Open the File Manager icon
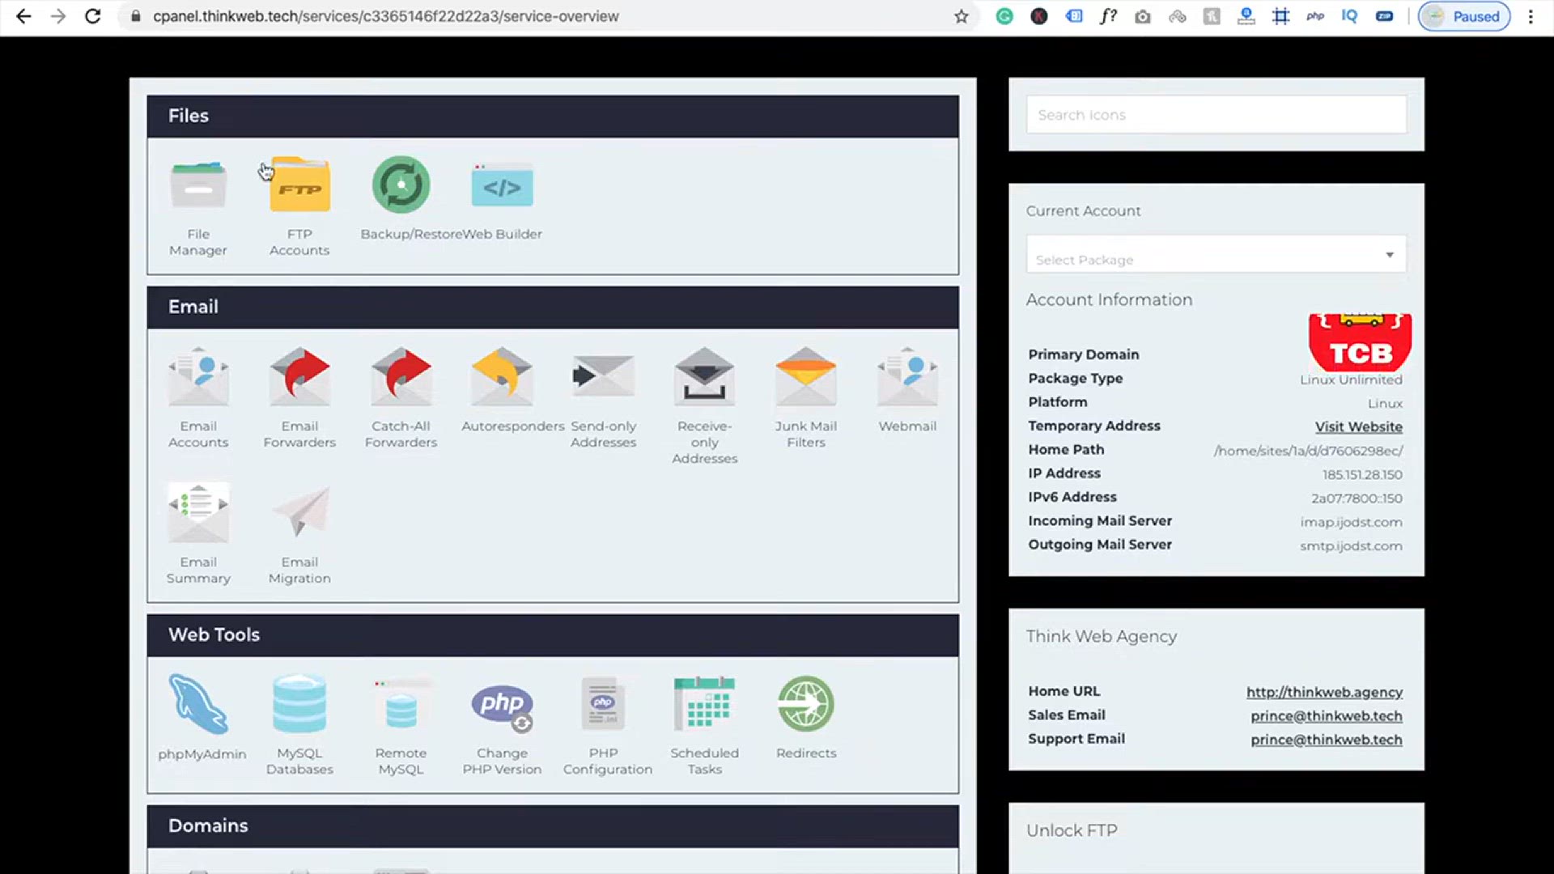This screenshot has height=874, width=1554. [198, 186]
